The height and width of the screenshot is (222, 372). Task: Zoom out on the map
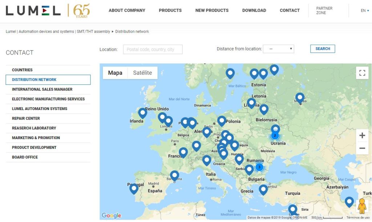[x=362, y=148]
